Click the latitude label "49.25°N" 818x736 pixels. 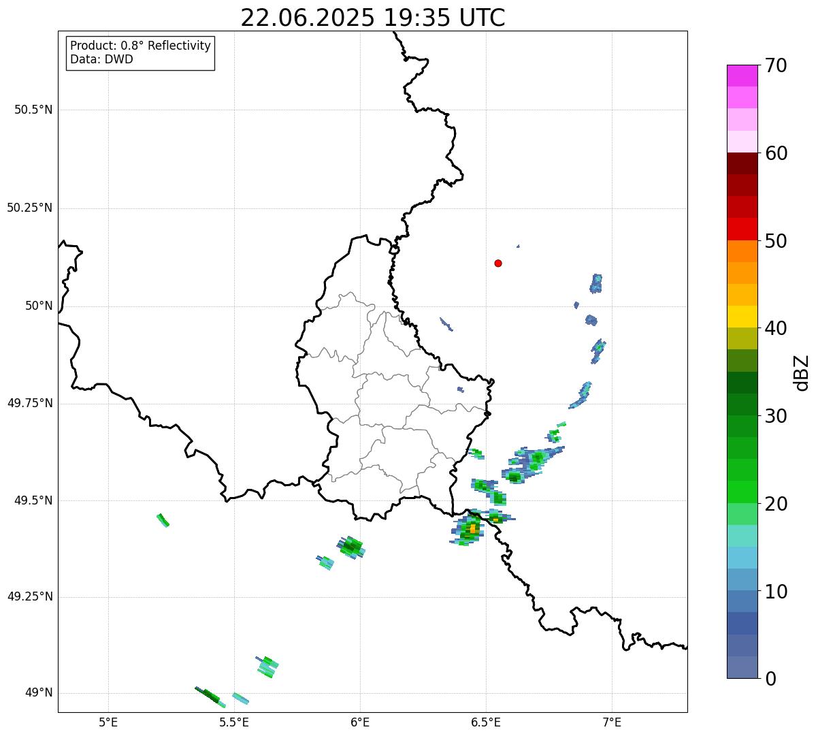coord(29,596)
